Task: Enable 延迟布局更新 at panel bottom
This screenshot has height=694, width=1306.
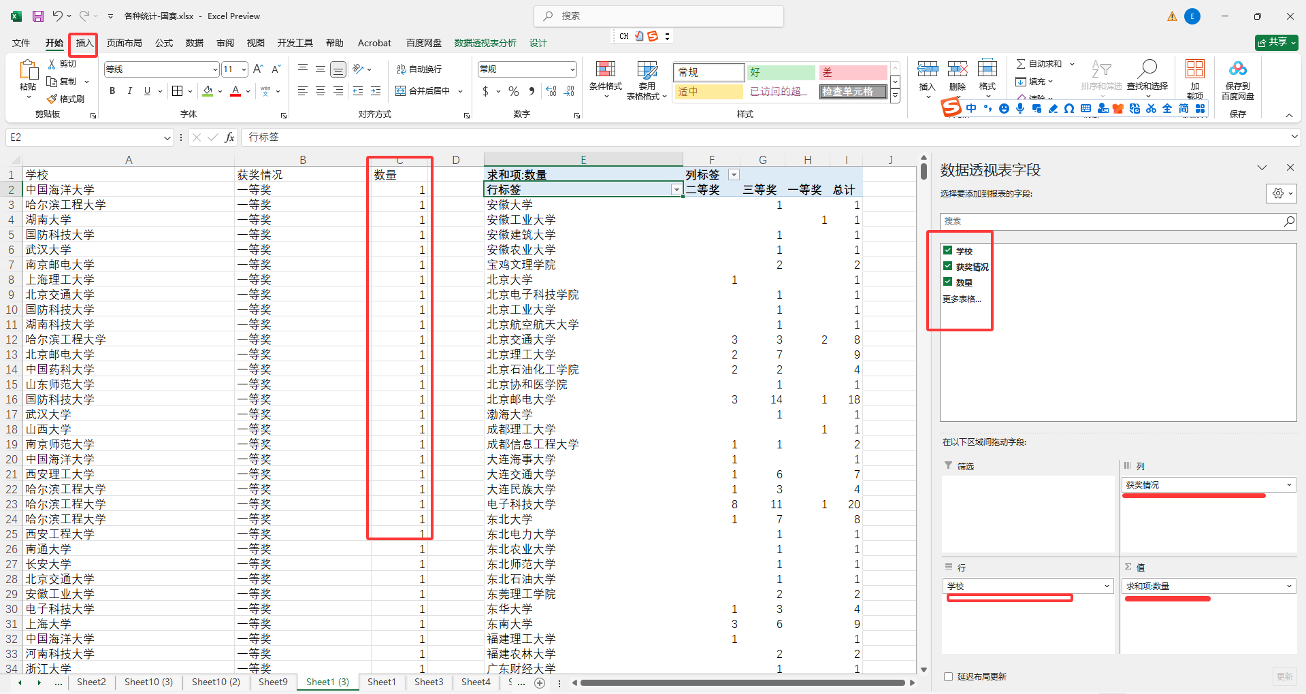Action: (x=947, y=676)
